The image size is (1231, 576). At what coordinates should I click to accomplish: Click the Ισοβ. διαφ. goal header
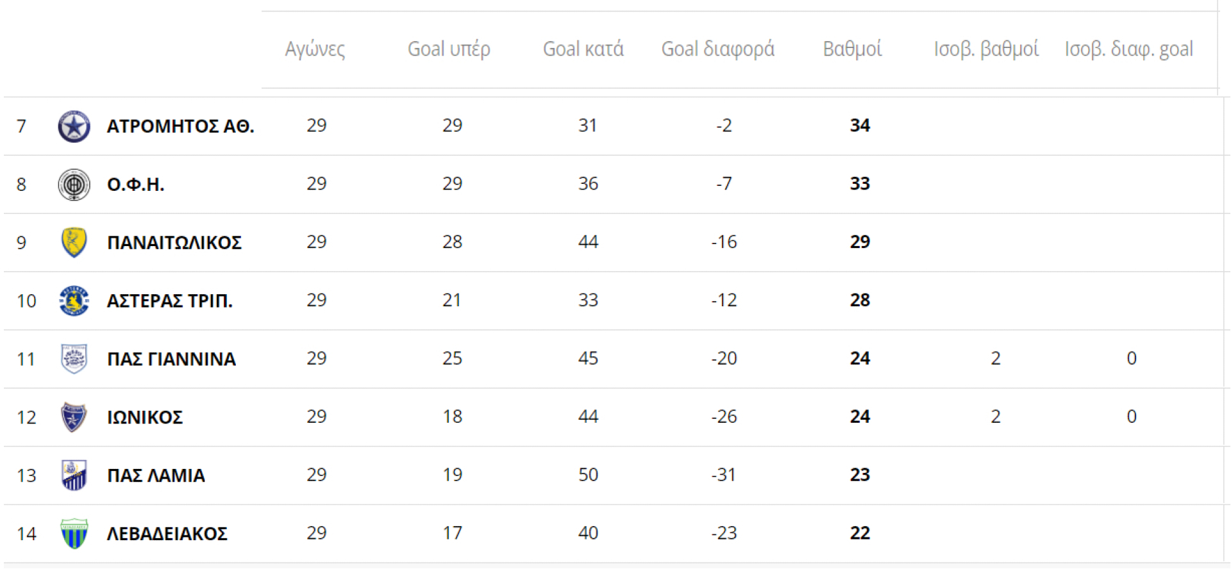point(1128,49)
